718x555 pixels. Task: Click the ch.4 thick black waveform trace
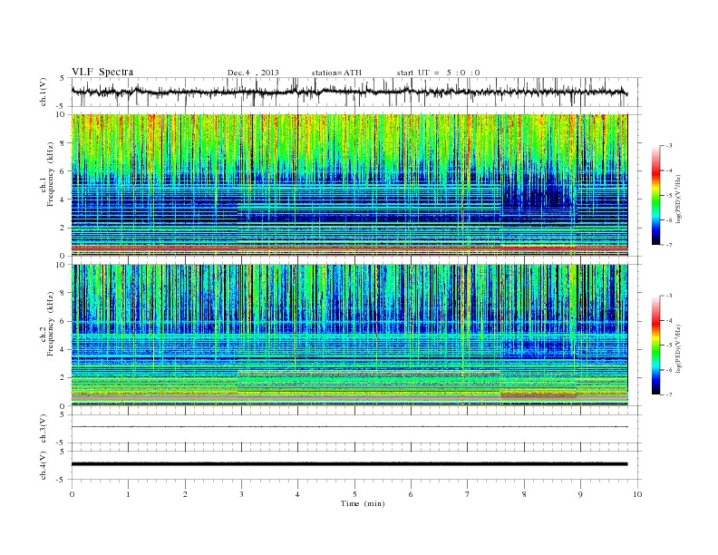click(350, 464)
